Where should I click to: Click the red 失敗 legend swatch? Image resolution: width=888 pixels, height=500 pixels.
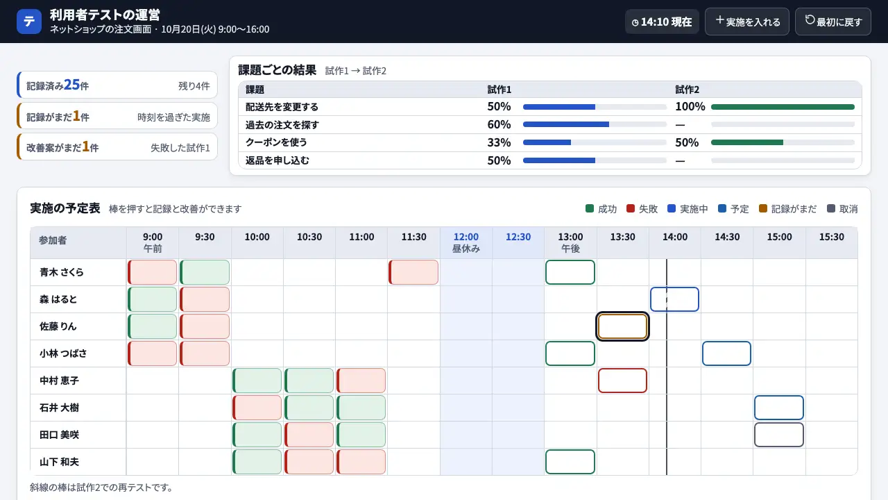tap(631, 208)
